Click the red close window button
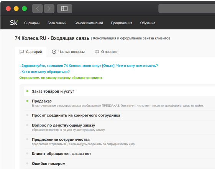215x169 pixels. click(x=8, y=8)
